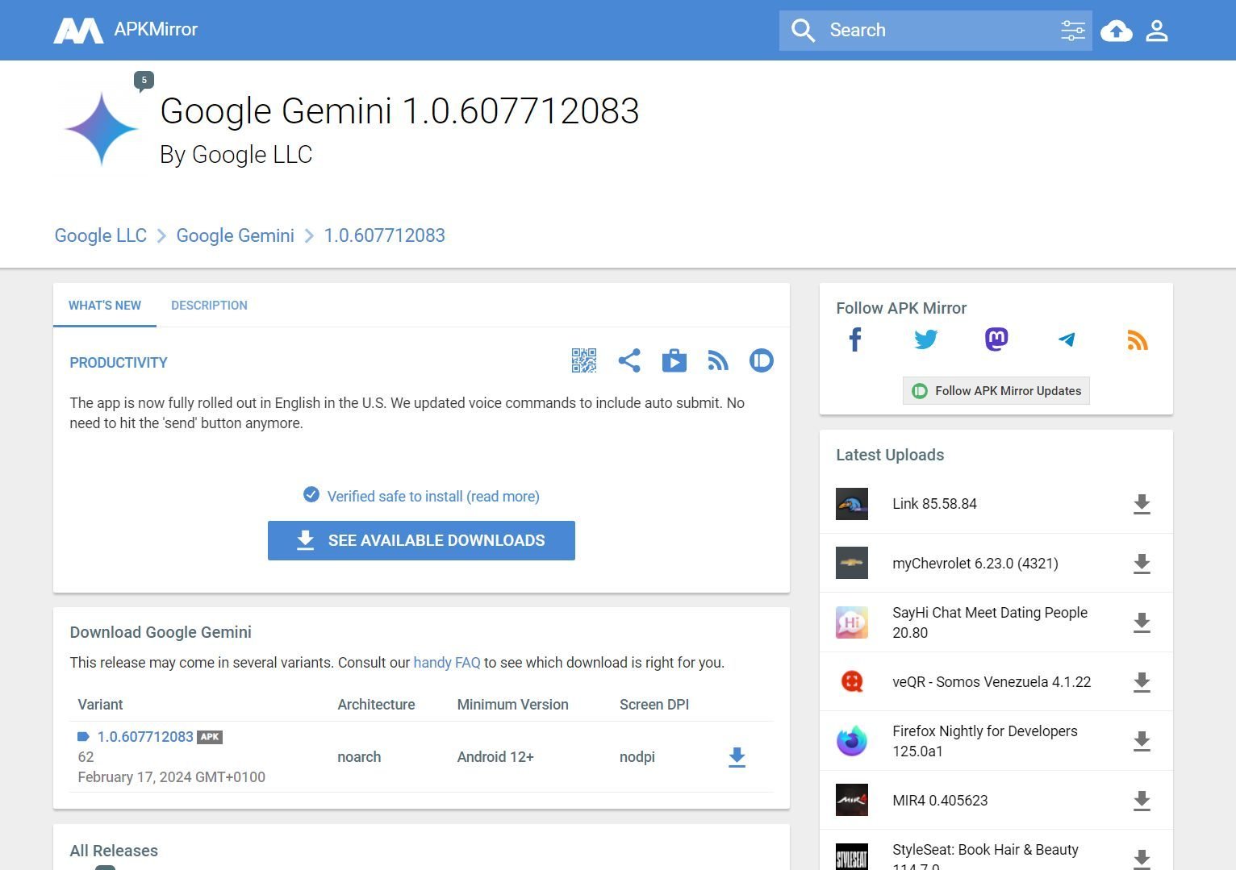Viewport: 1236px width, 870px height.
Task: Click the Pushbullet icon beside Productivity
Action: click(x=762, y=360)
